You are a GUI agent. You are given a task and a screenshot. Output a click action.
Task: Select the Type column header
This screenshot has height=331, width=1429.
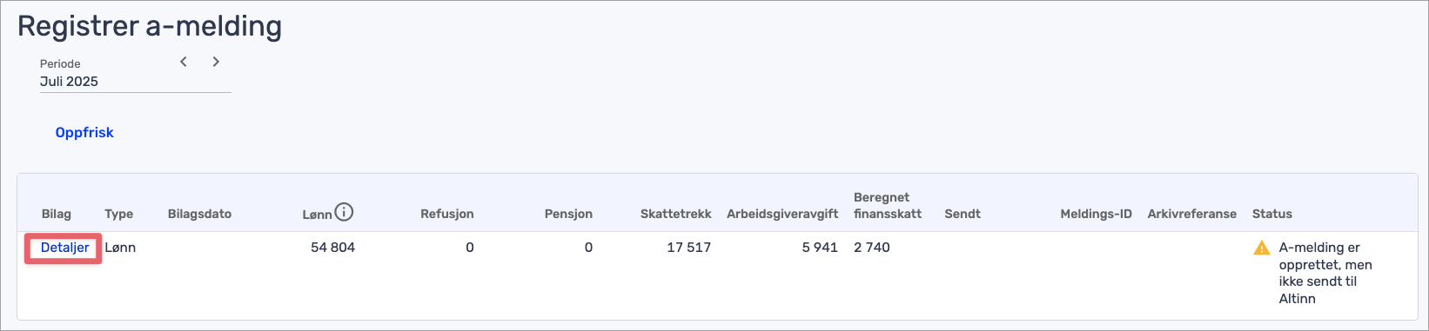[x=119, y=214]
